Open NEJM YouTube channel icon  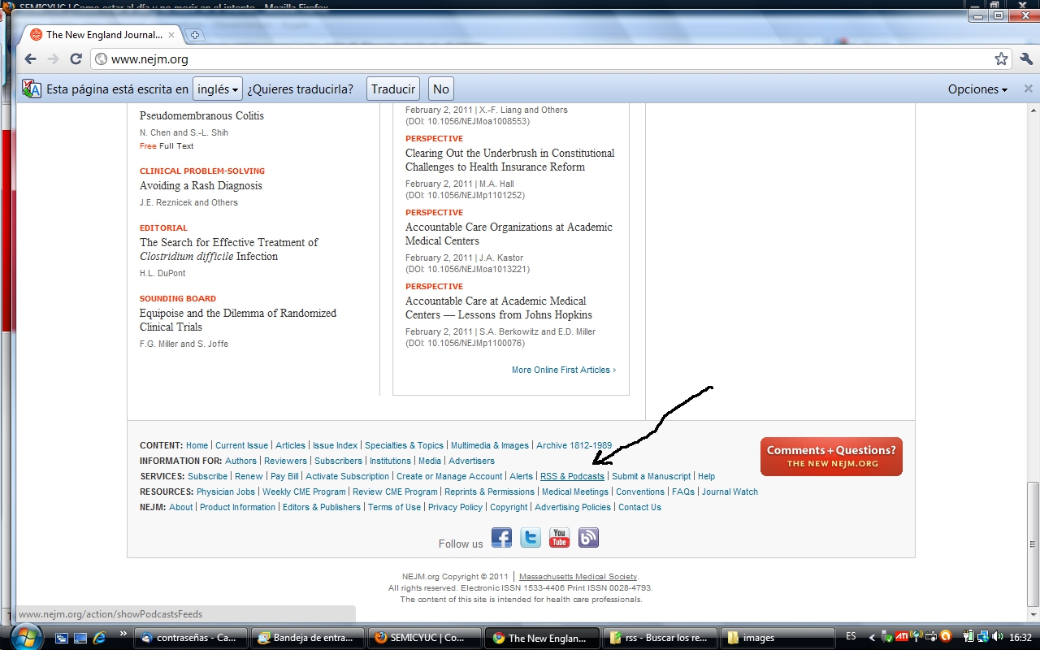tap(560, 538)
